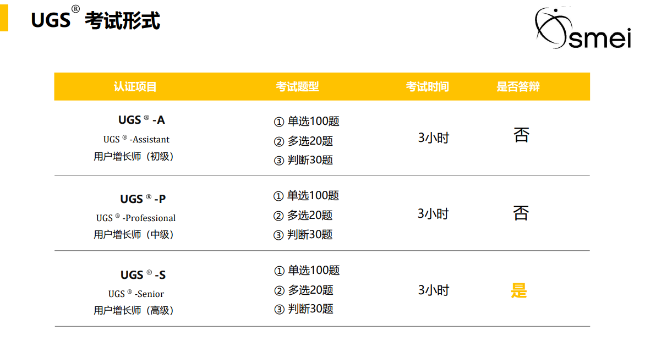This screenshot has width=645, height=341.
Task: Click circled number 1 in UGS-A row
Action: tap(279, 122)
